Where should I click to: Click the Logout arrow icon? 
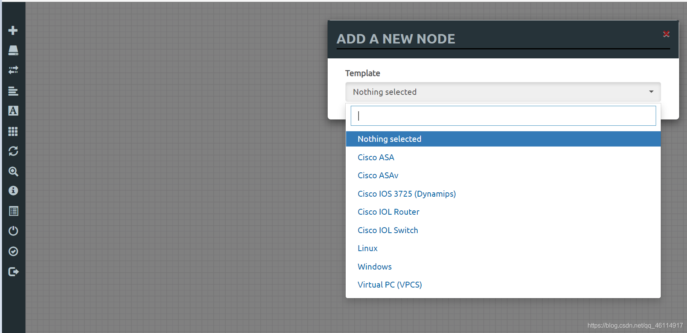pos(13,271)
